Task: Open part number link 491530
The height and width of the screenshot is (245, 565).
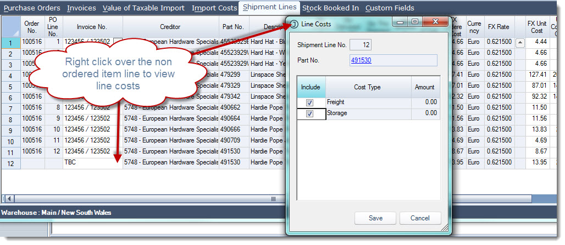Action: pos(361,60)
